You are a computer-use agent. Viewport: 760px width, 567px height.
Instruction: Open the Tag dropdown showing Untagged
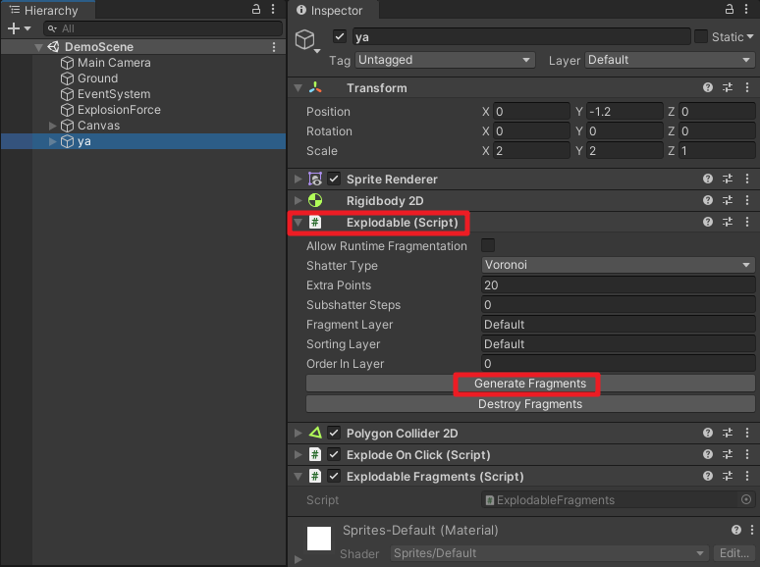444,60
